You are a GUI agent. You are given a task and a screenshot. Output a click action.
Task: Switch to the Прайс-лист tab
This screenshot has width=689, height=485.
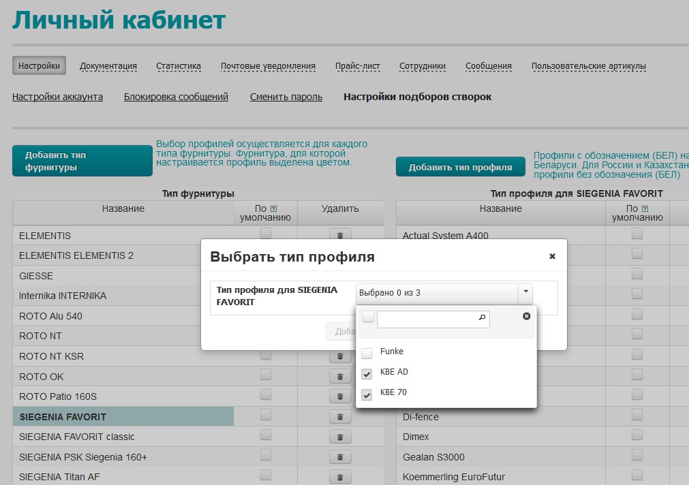tap(357, 66)
